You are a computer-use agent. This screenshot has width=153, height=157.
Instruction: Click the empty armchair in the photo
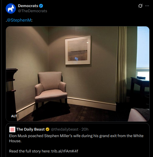pos(51,90)
